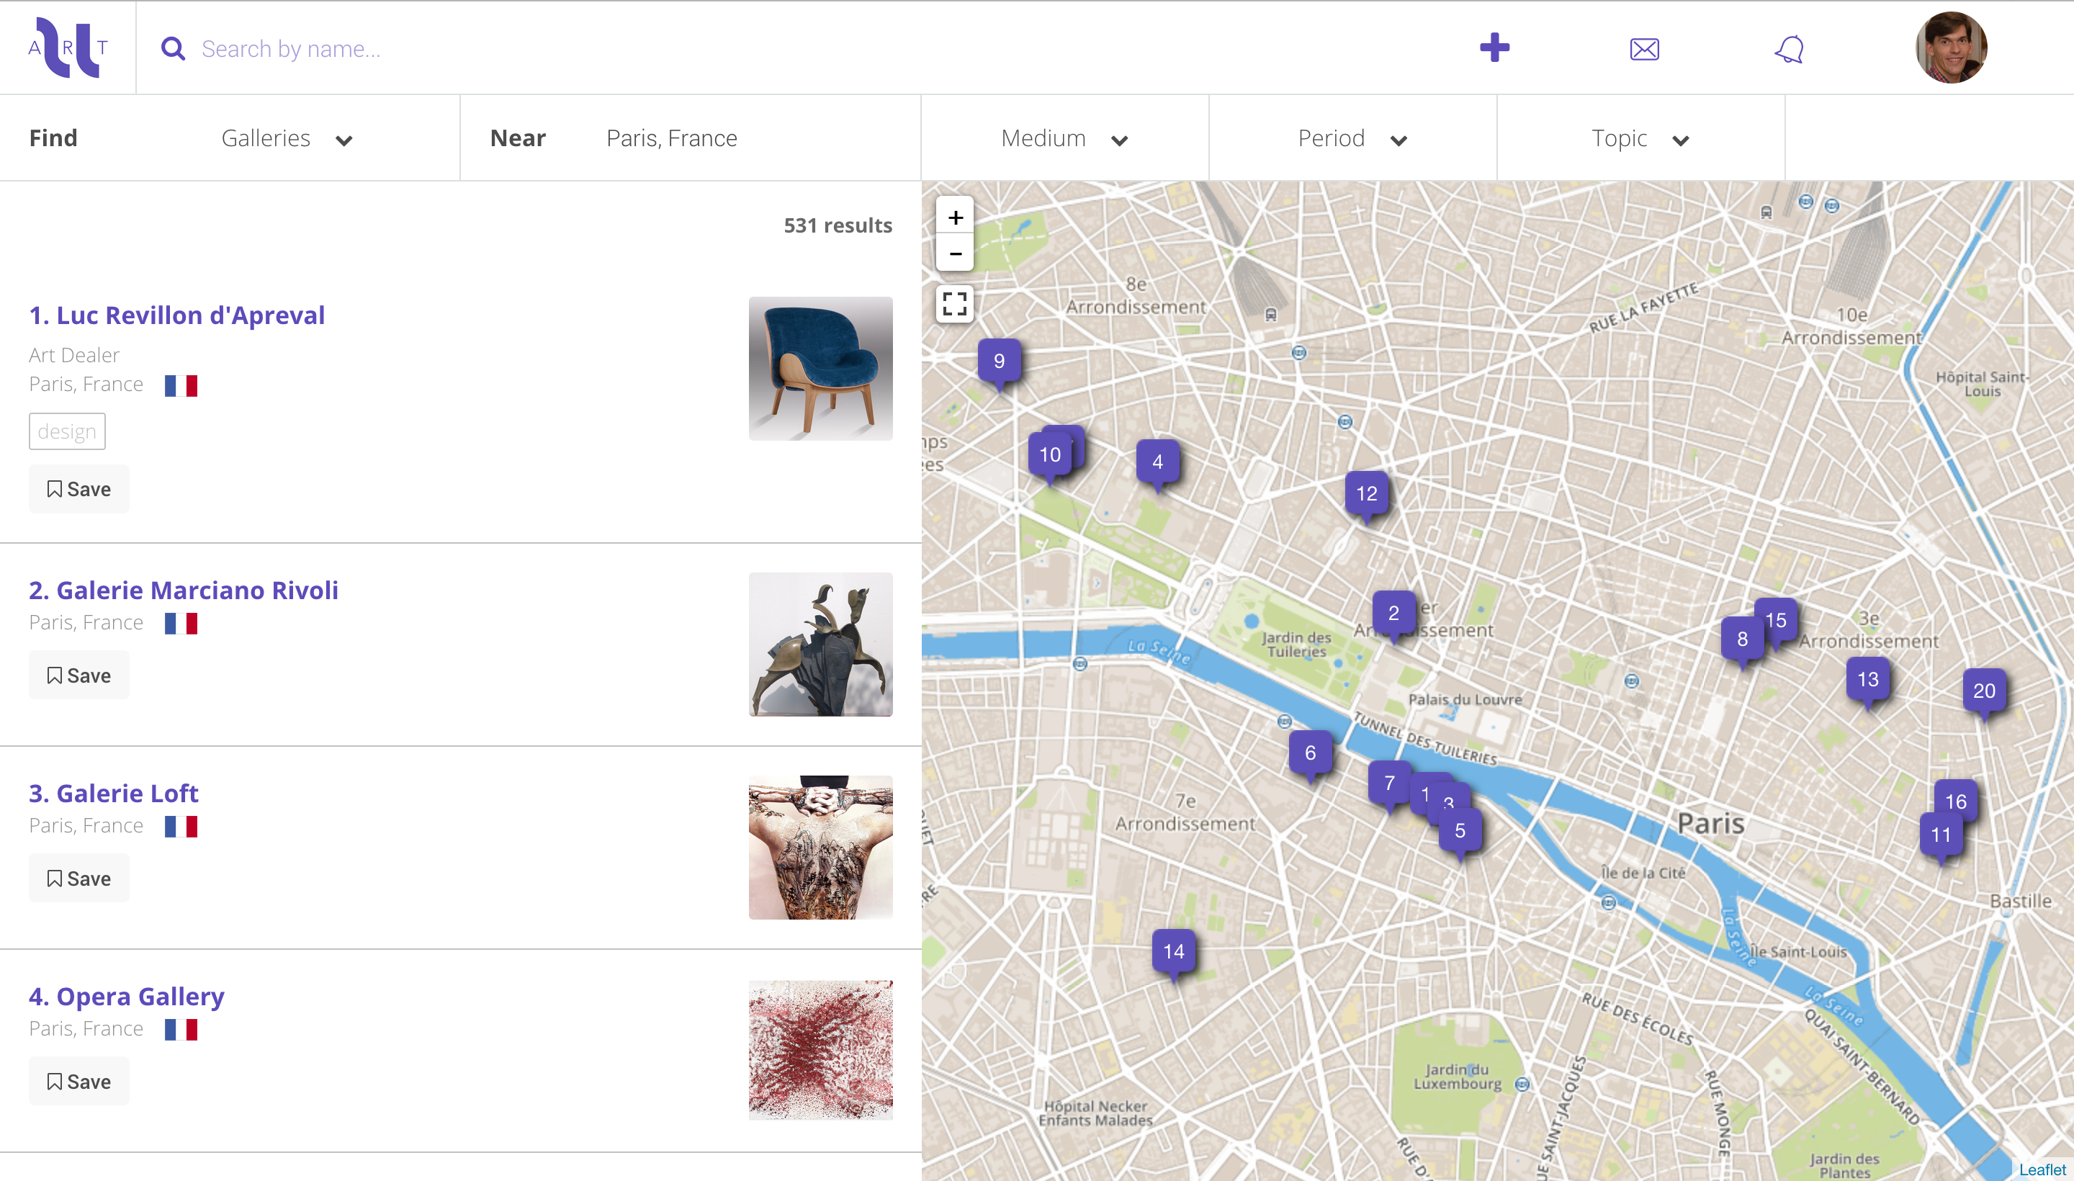The image size is (2074, 1181).
Task: Open the notifications bell icon
Action: [x=1790, y=50]
